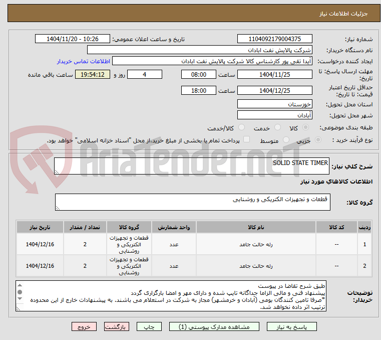Click quantity 2 in row 2
Image resolution: width=381 pixels, height=340 pixels.
[x=85, y=266]
